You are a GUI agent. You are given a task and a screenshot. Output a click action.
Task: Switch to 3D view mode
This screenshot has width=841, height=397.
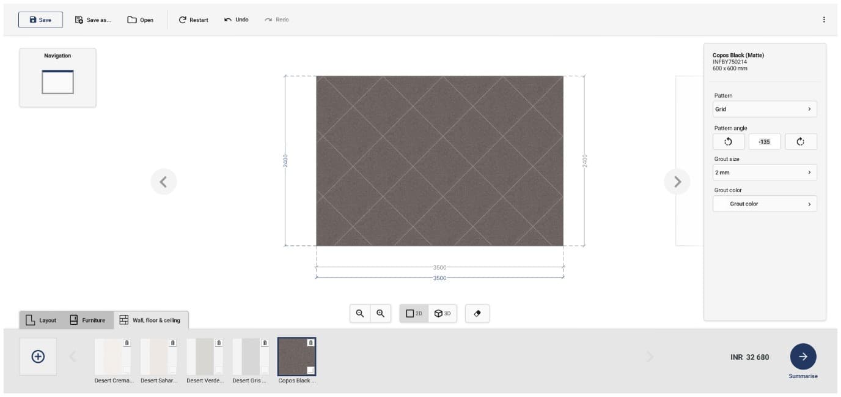443,313
